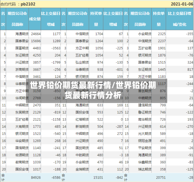This screenshot has height=182, width=194.
Task: Click the 中粮期货 company cell
Action: click(x=145, y=98)
